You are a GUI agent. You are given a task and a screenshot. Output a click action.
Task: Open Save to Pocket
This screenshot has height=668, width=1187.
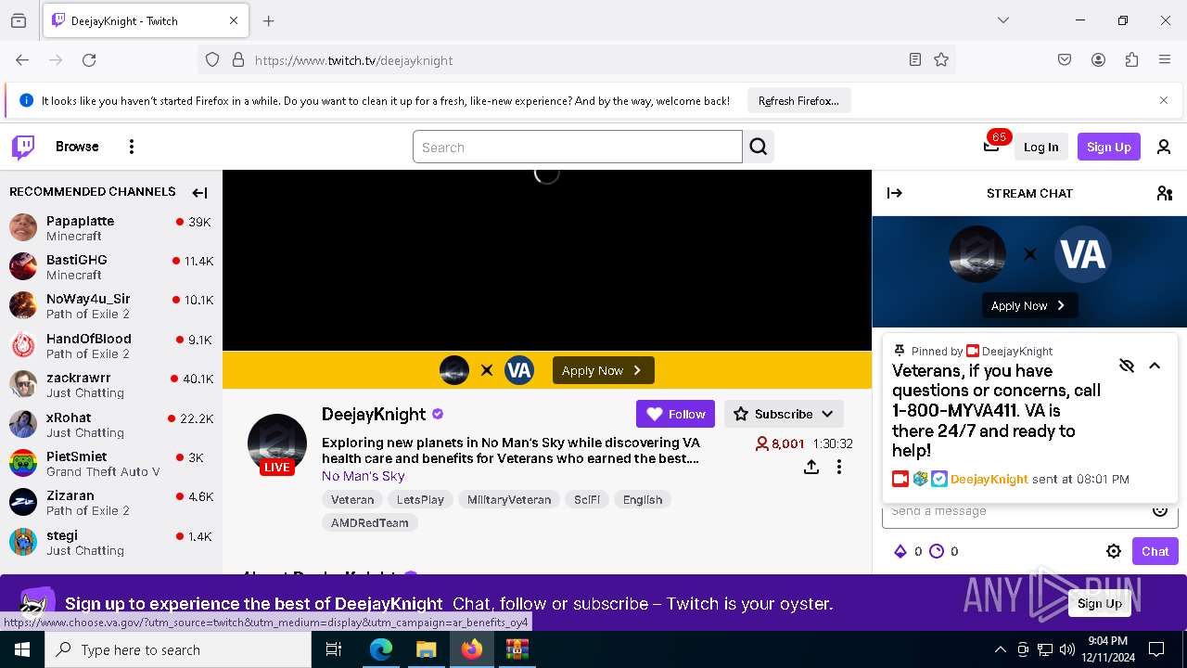tap(1065, 60)
